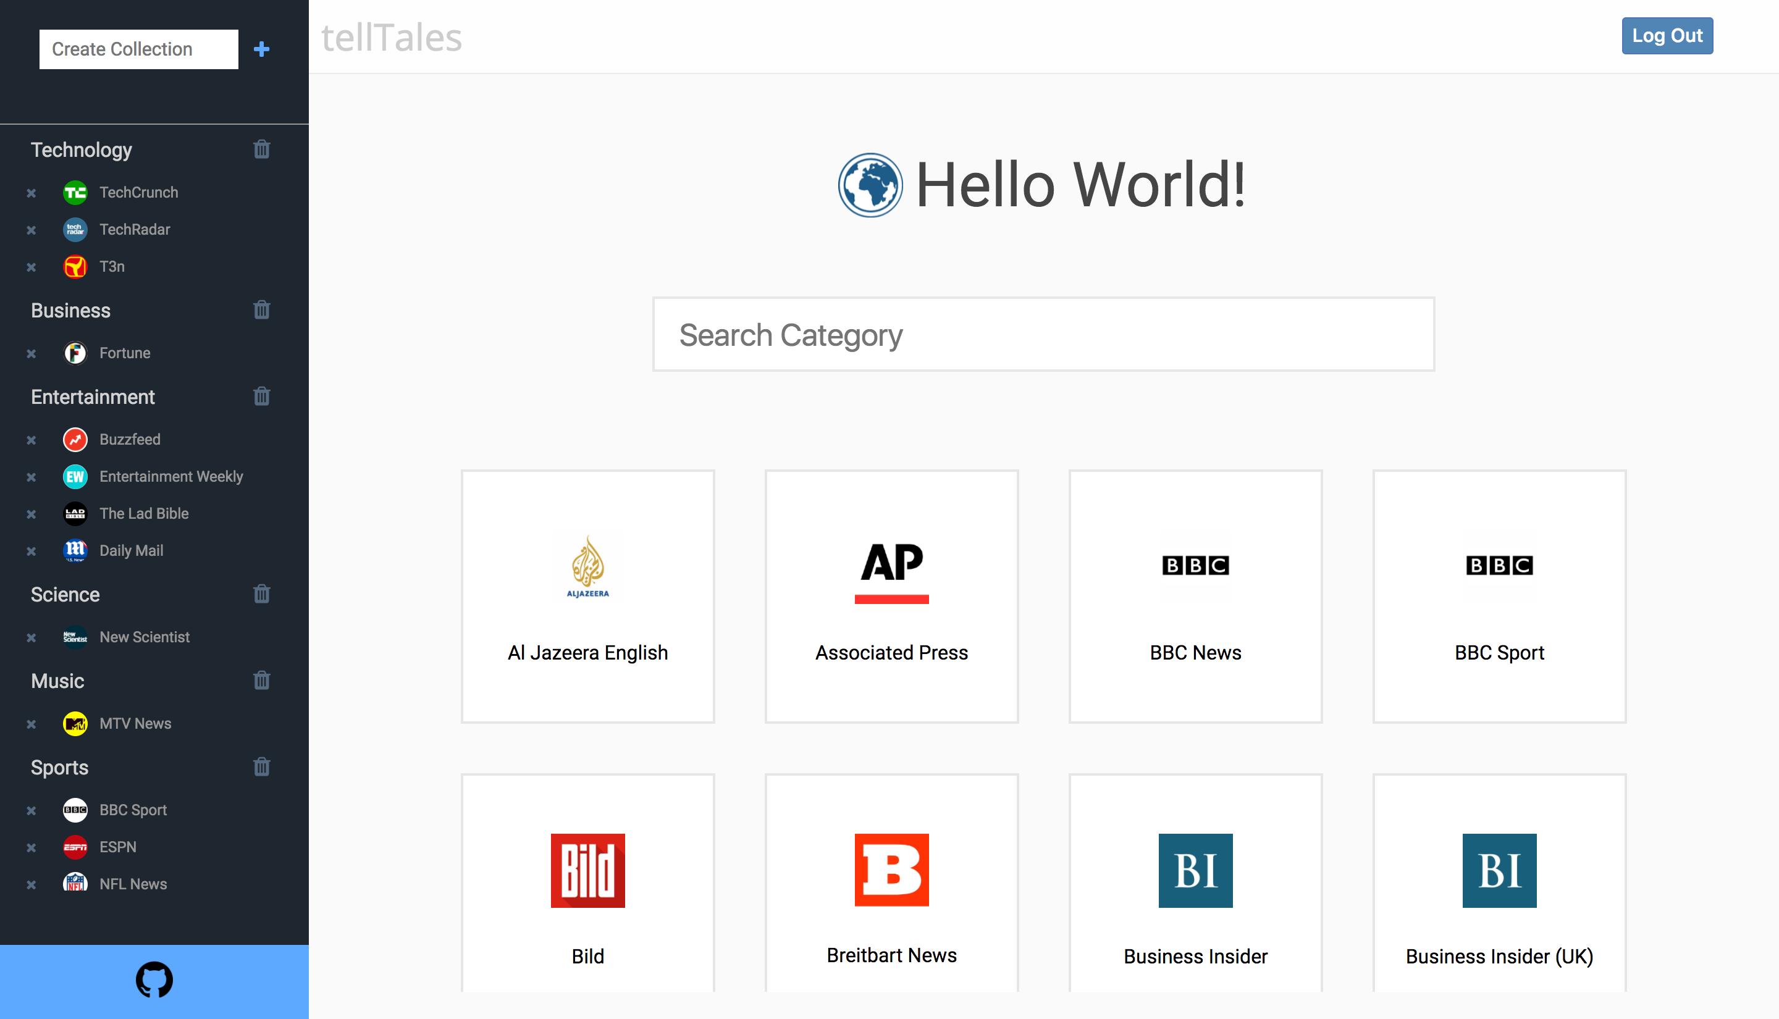
Task: Click the Business collection trash icon
Action: (261, 309)
